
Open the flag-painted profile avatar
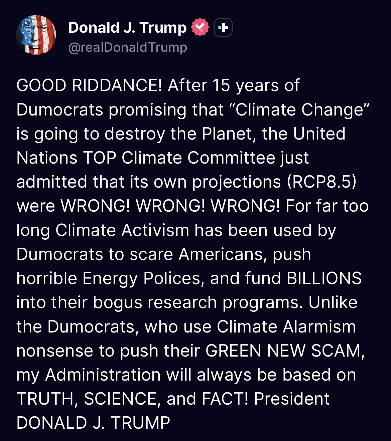pyautogui.click(x=36, y=35)
